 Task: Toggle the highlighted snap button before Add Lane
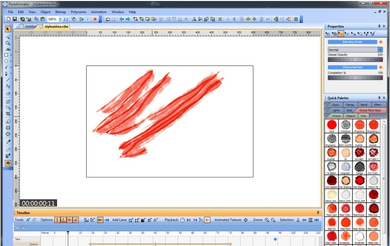(100, 220)
